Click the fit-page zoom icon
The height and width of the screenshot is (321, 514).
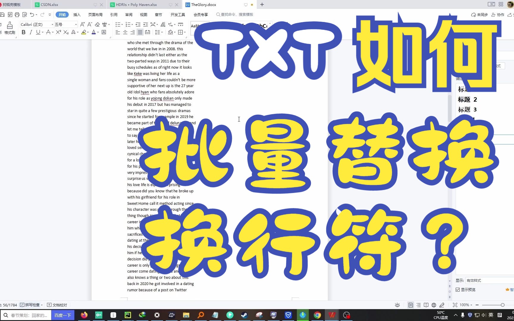click(x=455, y=305)
